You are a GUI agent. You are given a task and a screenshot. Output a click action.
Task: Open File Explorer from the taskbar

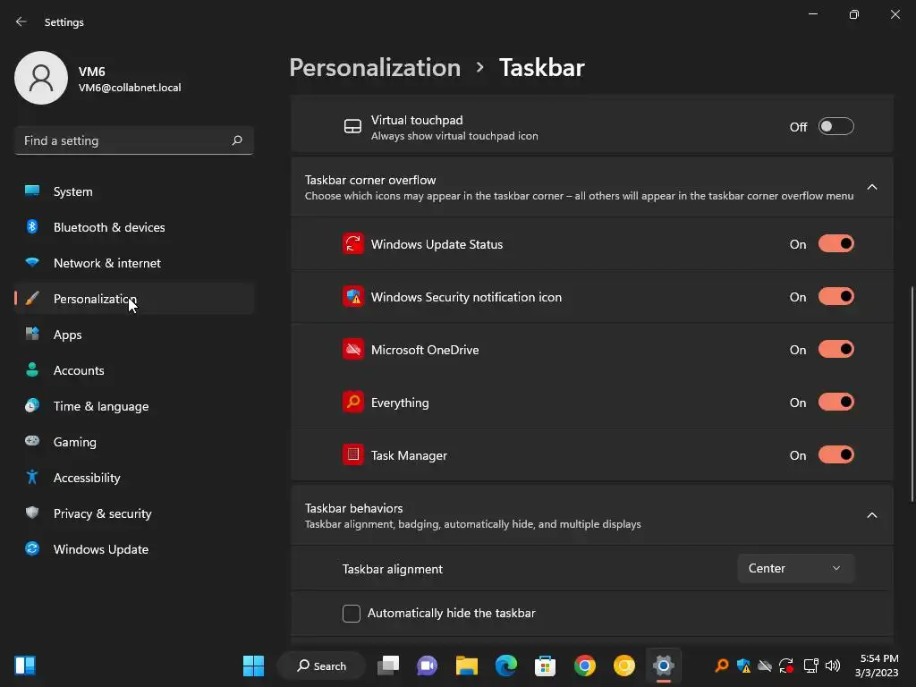[x=466, y=666]
